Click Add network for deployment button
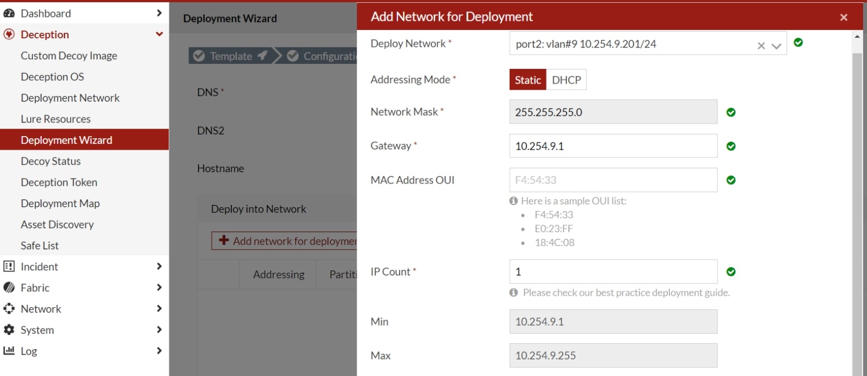 (x=284, y=241)
